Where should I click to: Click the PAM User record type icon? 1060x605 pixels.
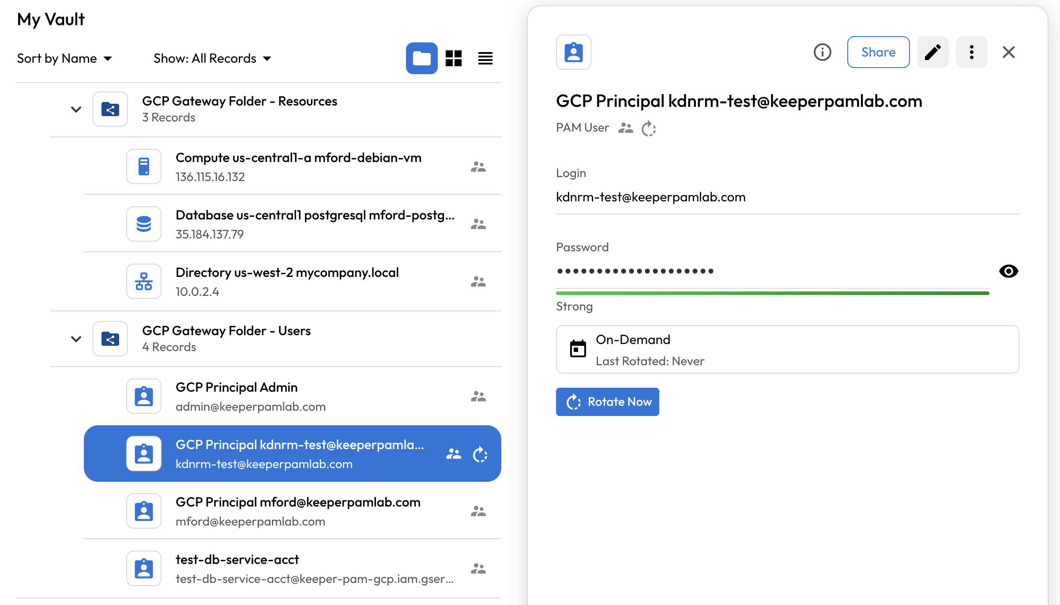pos(573,52)
